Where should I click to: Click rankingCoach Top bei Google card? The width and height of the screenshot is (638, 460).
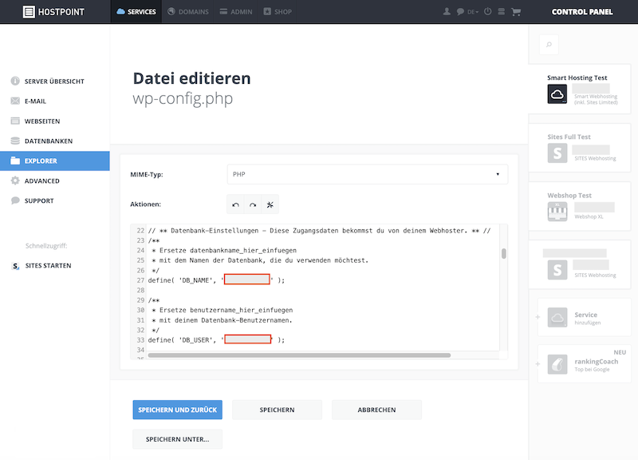[585, 364]
